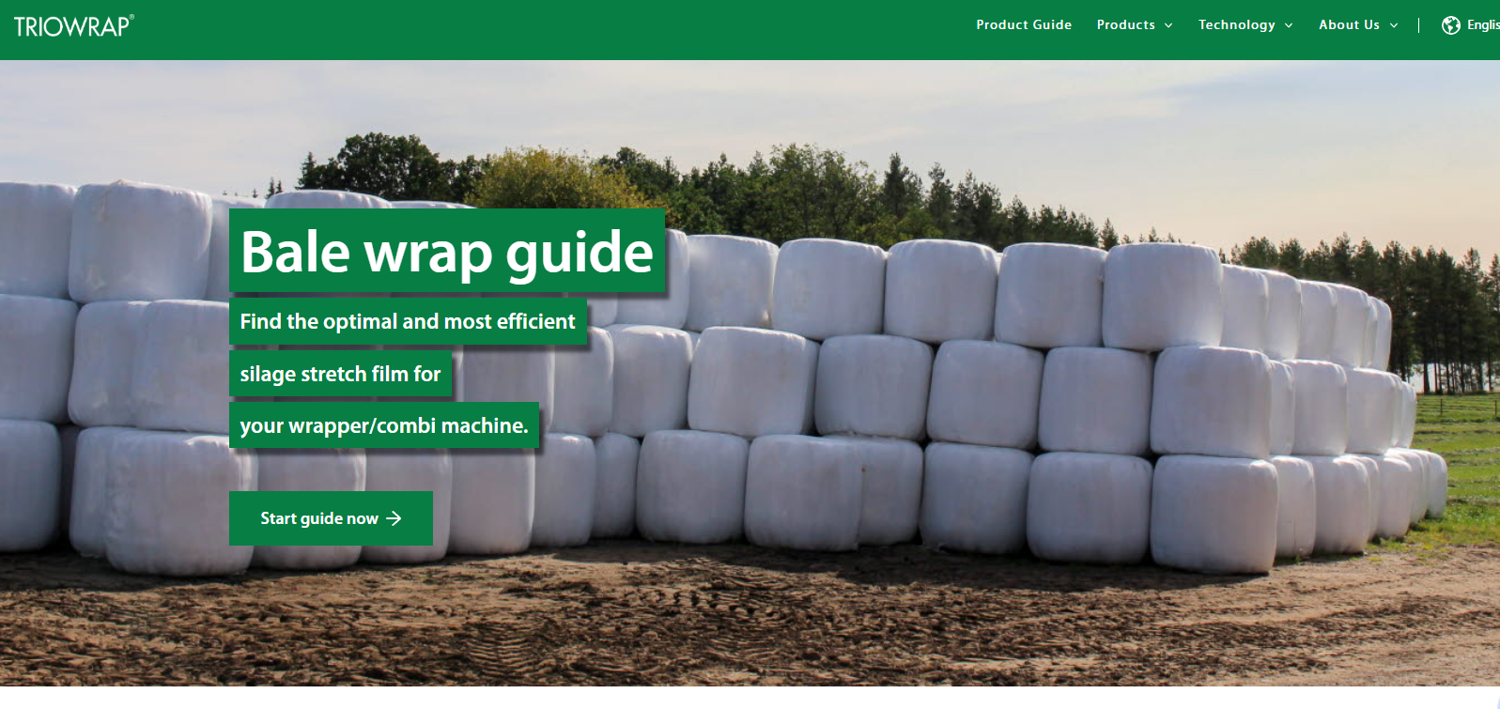Click the TRIOWRAP logo

pyautogui.click(x=71, y=26)
